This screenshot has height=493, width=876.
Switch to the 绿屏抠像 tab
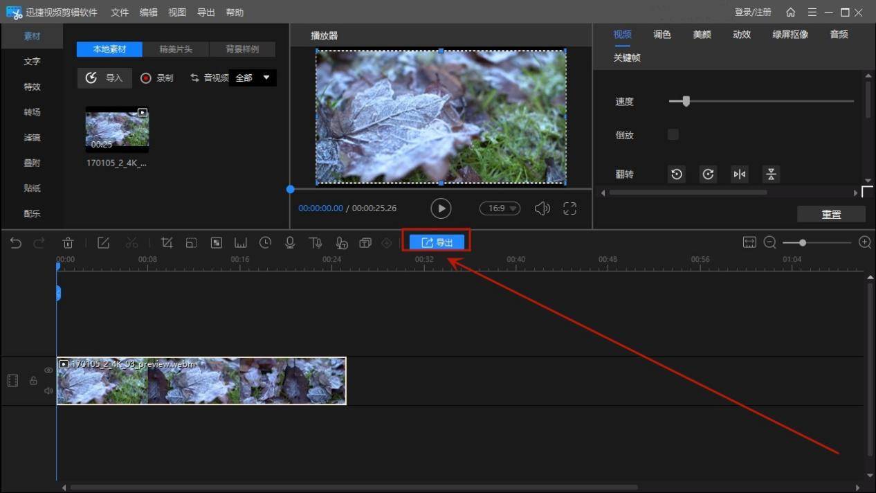(x=790, y=35)
